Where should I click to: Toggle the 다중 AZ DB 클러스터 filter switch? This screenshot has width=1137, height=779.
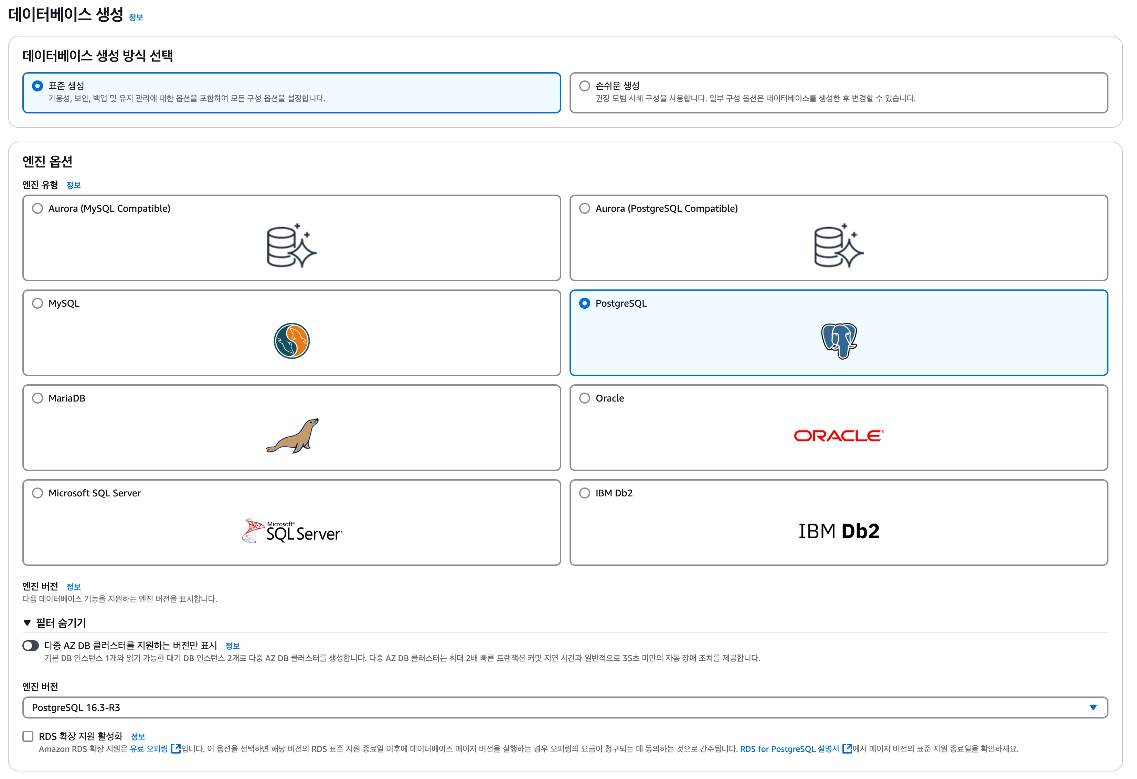[30, 646]
